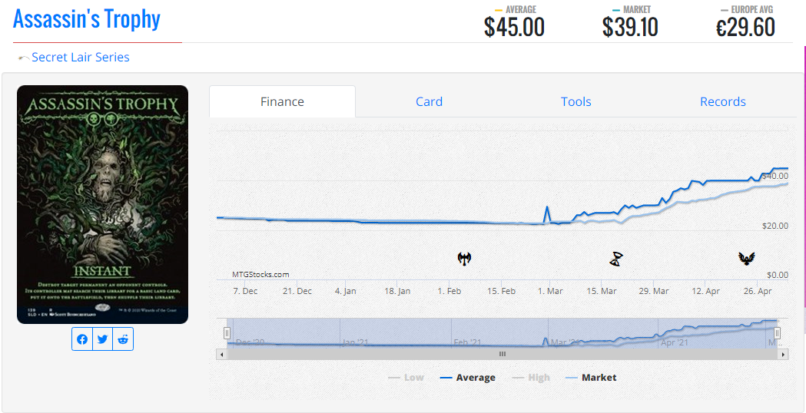Click the winged set icon near late April
Image resolution: width=806 pixels, height=413 pixels.
tap(746, 259)
